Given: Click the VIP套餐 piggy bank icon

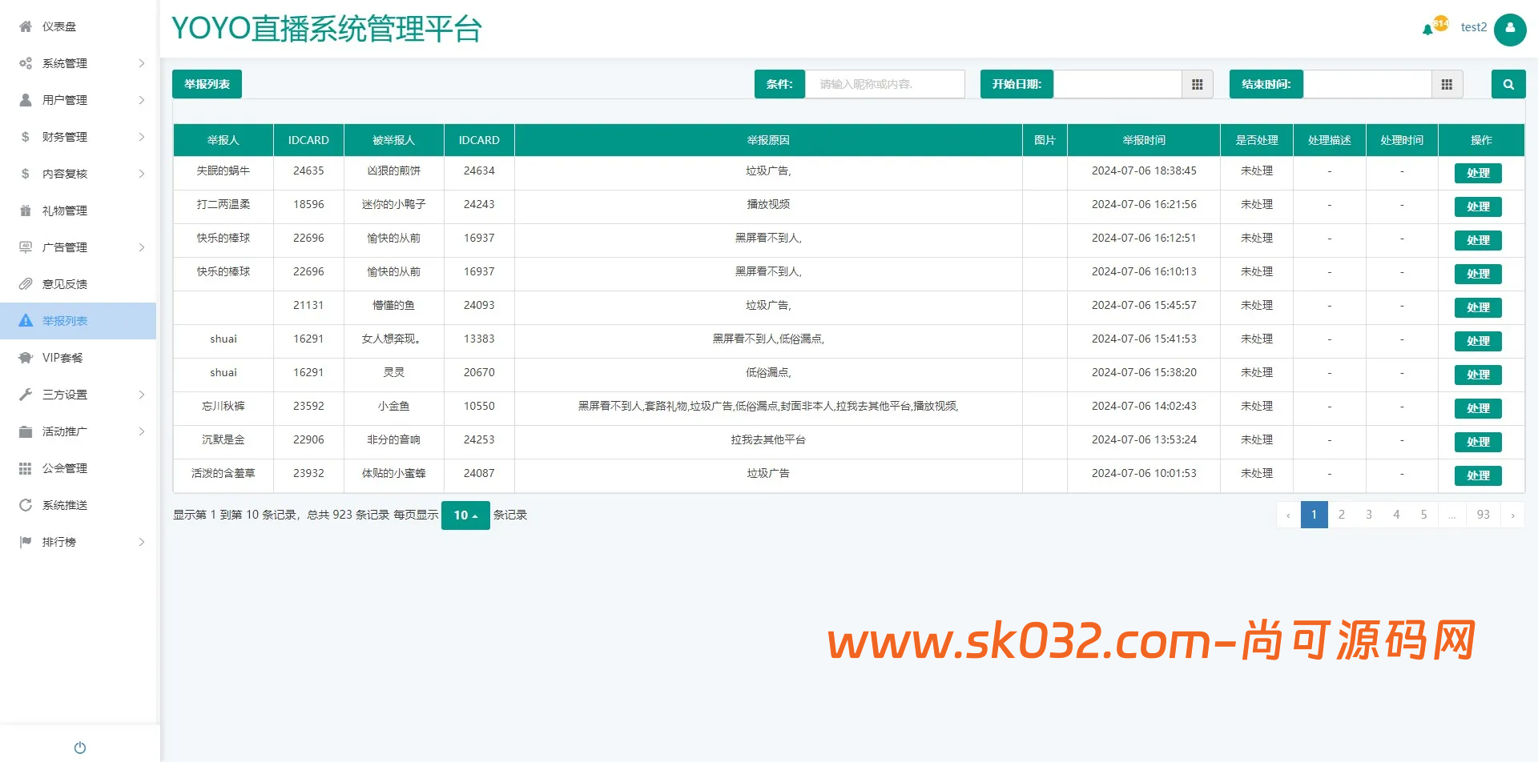Looking at the screenshot, I should [x=26, y=358].
